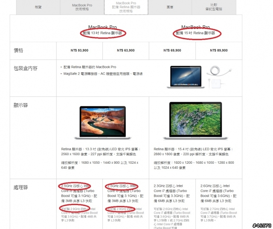Click the 可訂製 2.6GHz option text
Screen dimensions: 273x229
click(x=172, y=218)
